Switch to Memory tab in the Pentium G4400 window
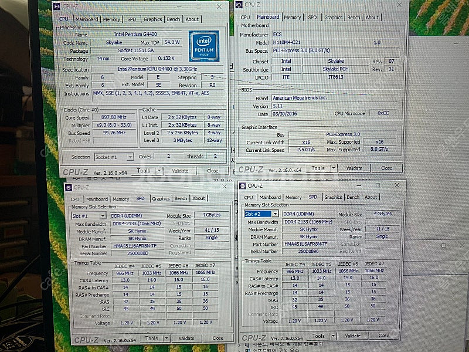The height and width of the screenshot is (352, 469). click(x=111, y=19)
